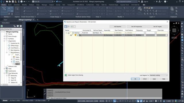Click Toolspace green master view icon
Viewport: 184px width, 103px height.
pos(2,26)
